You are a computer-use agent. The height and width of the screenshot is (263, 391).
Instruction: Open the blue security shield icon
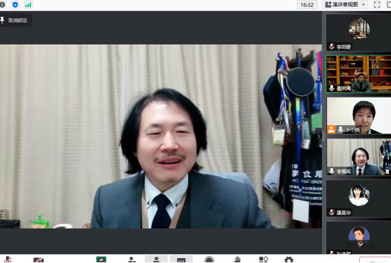[x=16, y=4]
